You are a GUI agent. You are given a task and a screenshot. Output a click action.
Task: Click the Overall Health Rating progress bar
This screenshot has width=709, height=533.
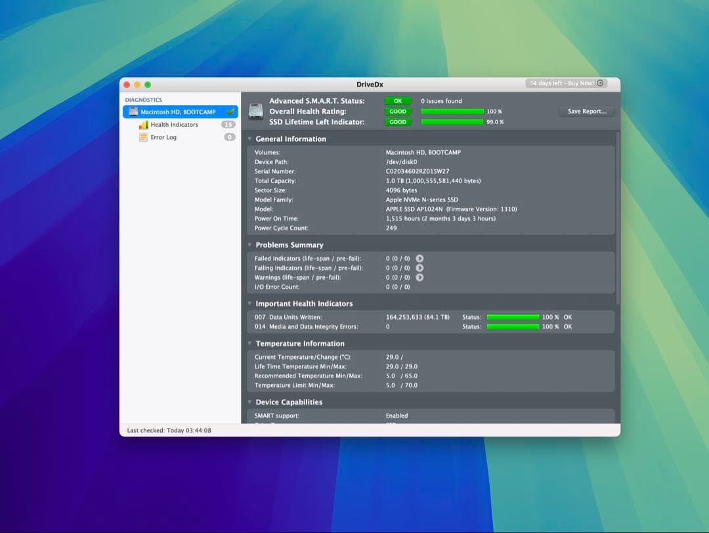pyautogui.click(x=452, y=112)
